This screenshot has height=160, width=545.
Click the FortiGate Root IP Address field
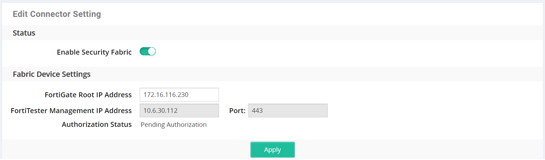coord(179,95)
